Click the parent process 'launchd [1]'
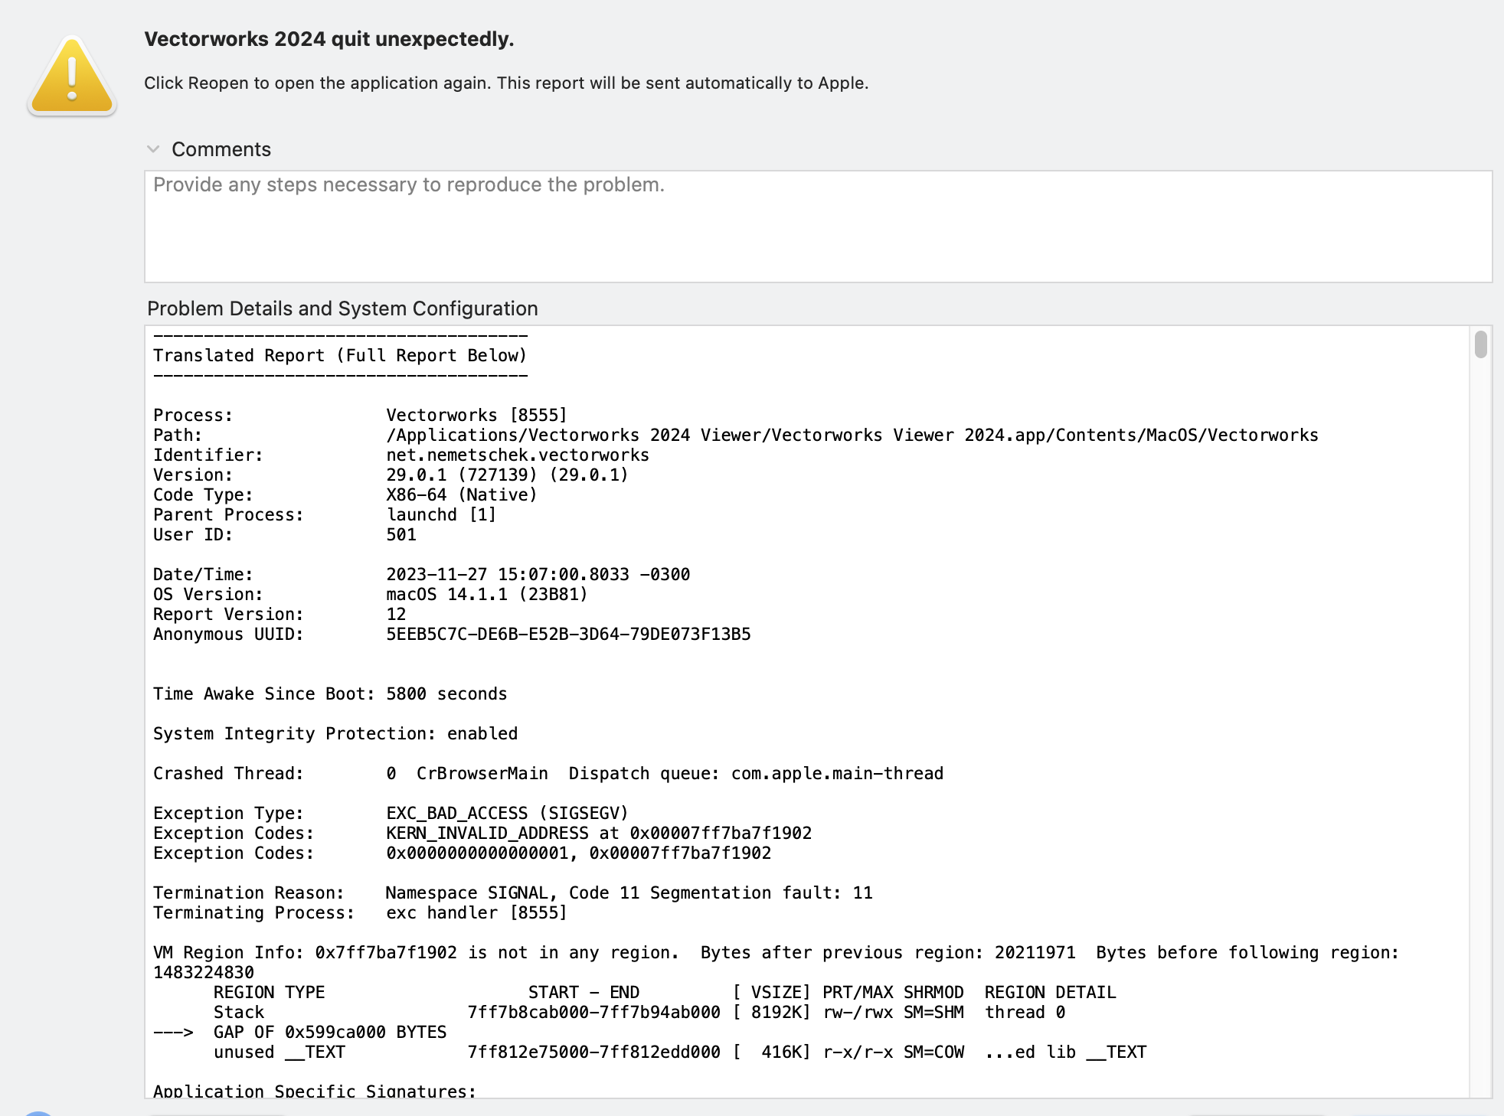The height and width of the screenshot is (1116, 1504). click(441, 514)
